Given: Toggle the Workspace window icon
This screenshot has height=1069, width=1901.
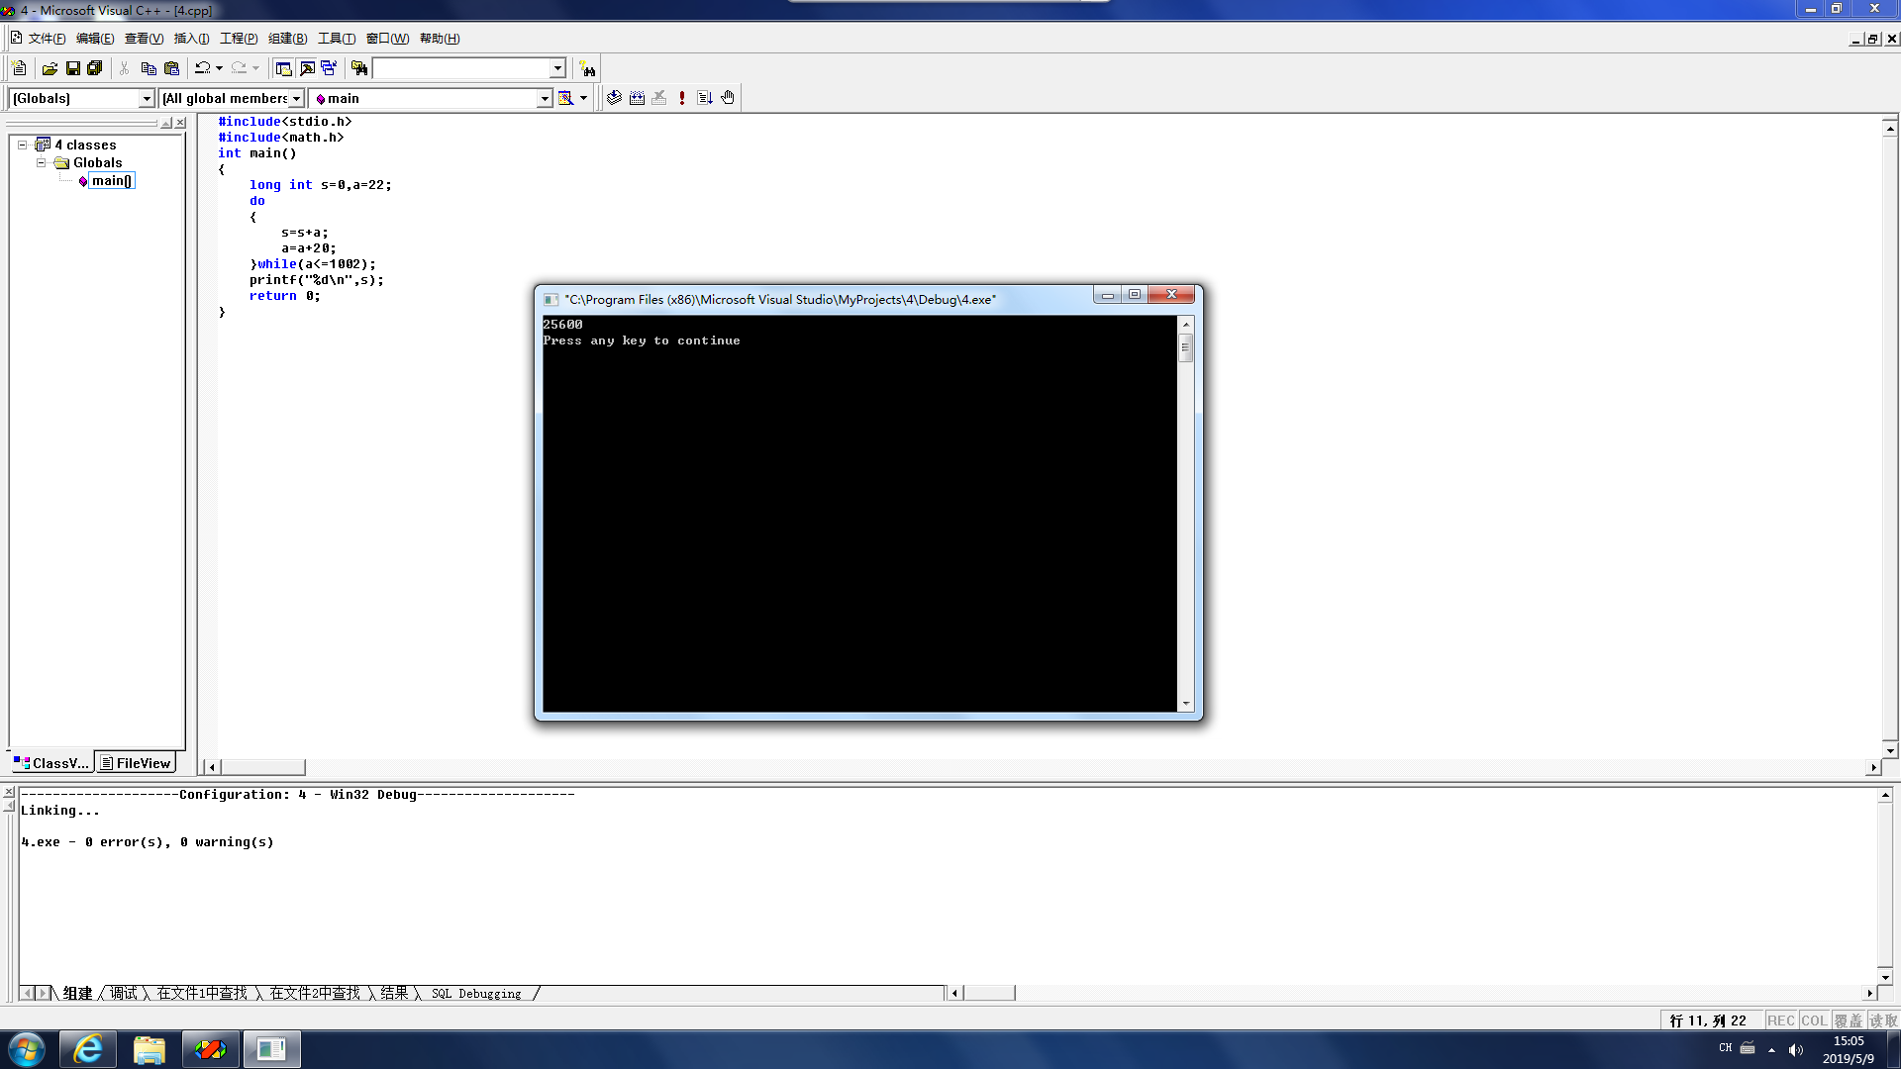Looking at the screenshot, I should coord(283,68).
